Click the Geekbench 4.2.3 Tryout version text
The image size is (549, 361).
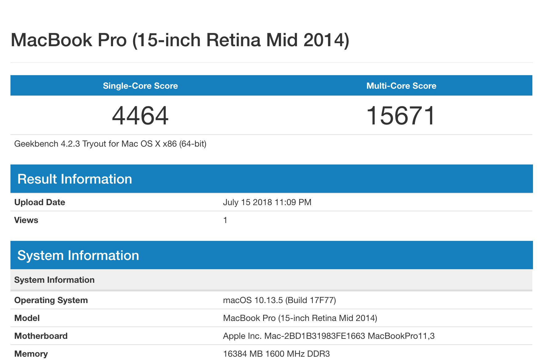click(110, 144)
